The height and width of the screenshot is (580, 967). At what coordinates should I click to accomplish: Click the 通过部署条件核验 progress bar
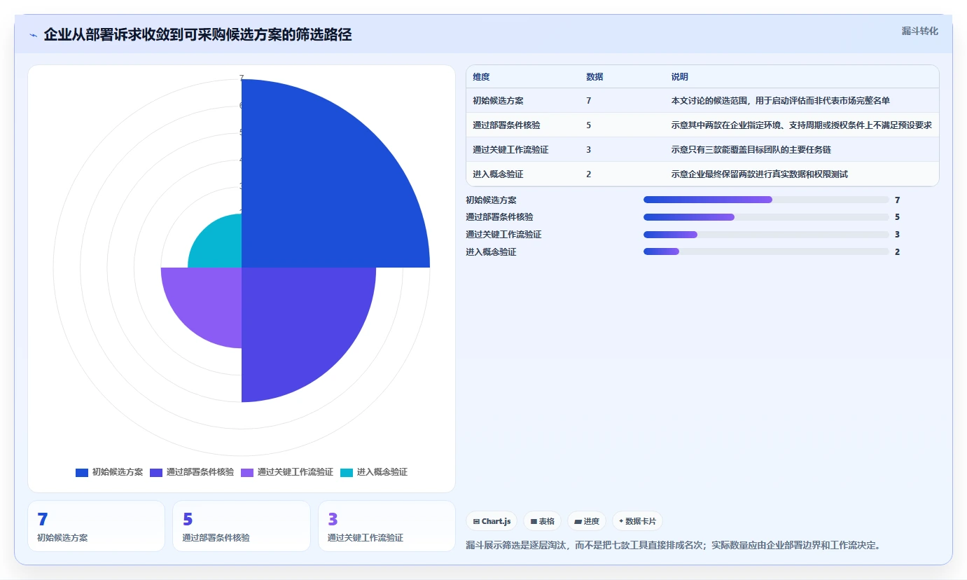point(766,217)
